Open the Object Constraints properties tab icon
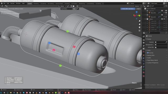 point(144,67)
